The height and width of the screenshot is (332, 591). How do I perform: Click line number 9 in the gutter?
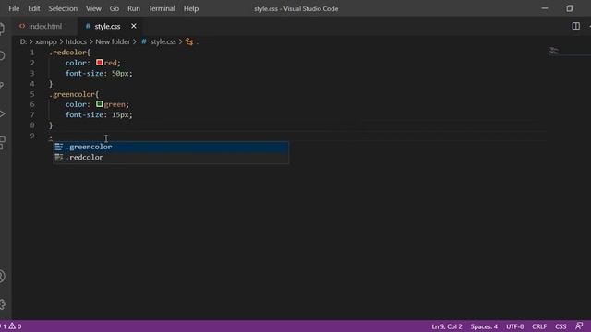(x=32, y=136)
